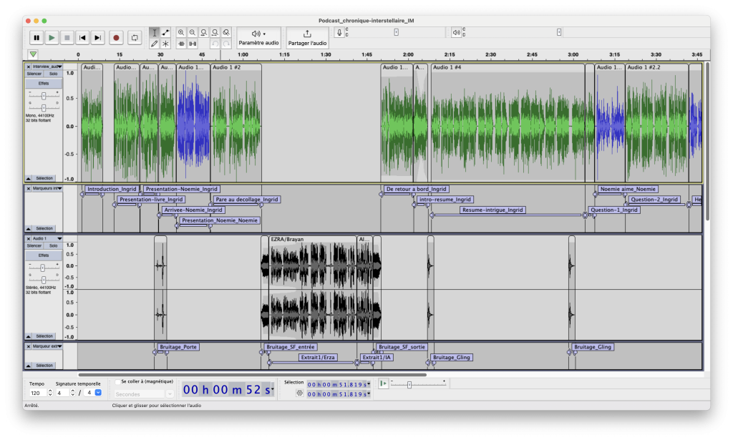Click the Zoom In magnifier icon

click(181, 33)
